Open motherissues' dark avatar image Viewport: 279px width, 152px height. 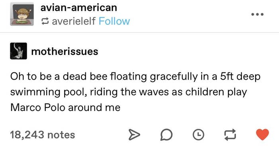tap(18, 51)
